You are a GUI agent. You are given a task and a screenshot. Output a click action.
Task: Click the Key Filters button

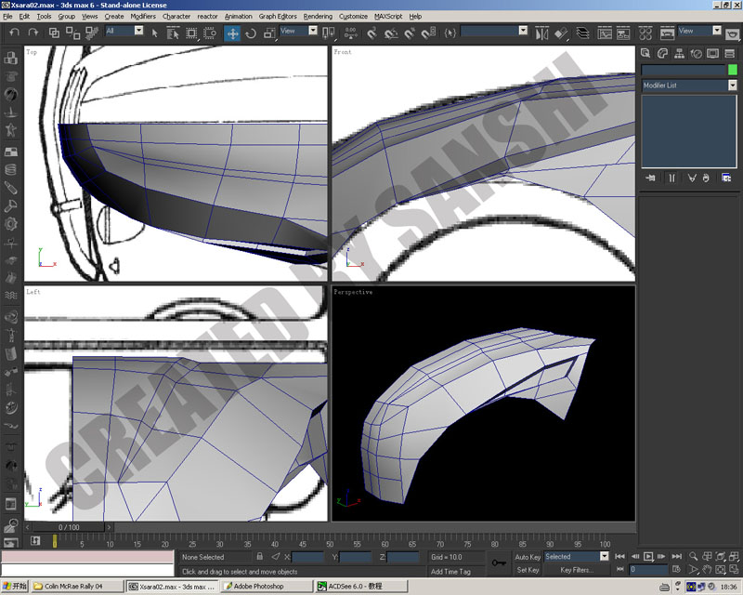click(x=576, y=570)
